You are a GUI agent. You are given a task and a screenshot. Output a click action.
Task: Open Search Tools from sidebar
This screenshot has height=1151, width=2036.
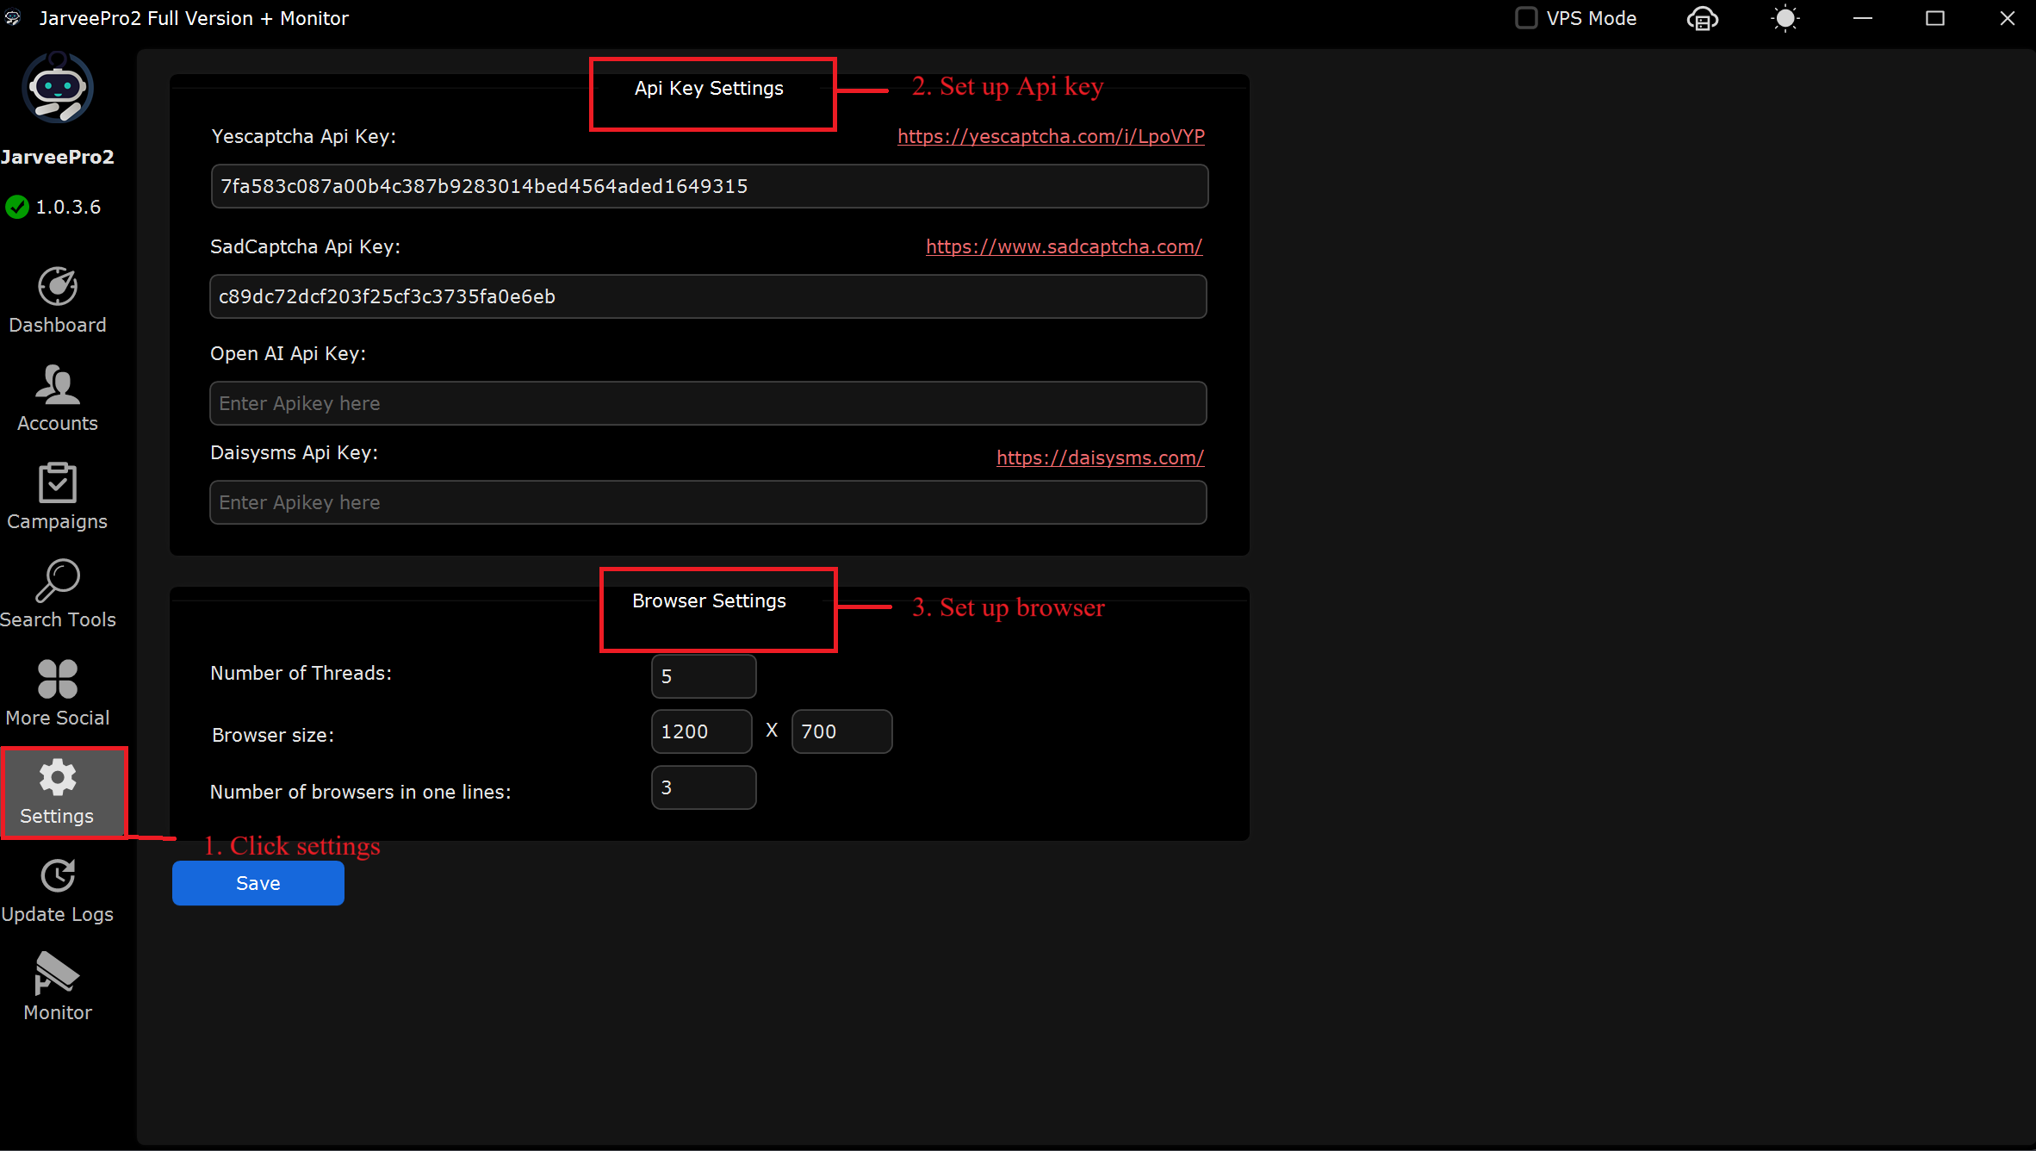(x=58, y=595)
